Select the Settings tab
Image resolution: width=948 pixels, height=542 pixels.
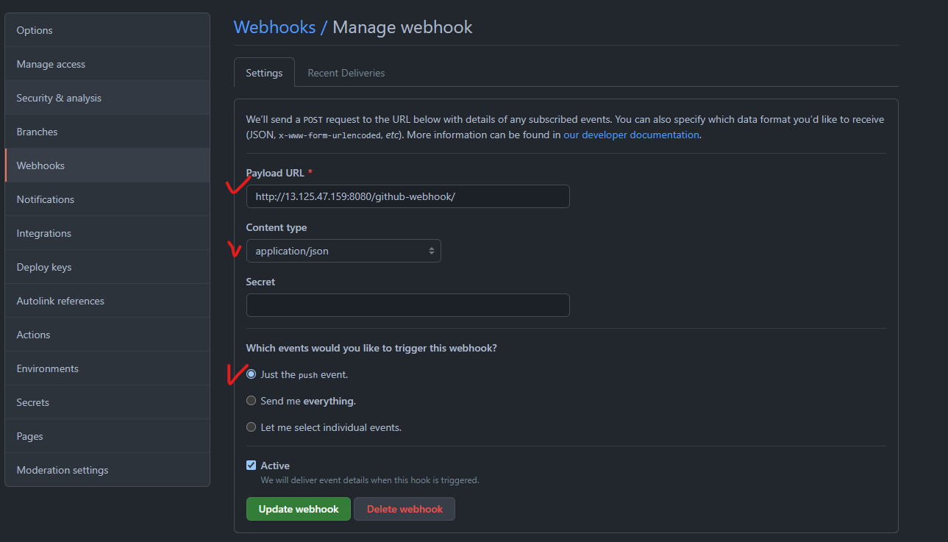tap(264, 73)
